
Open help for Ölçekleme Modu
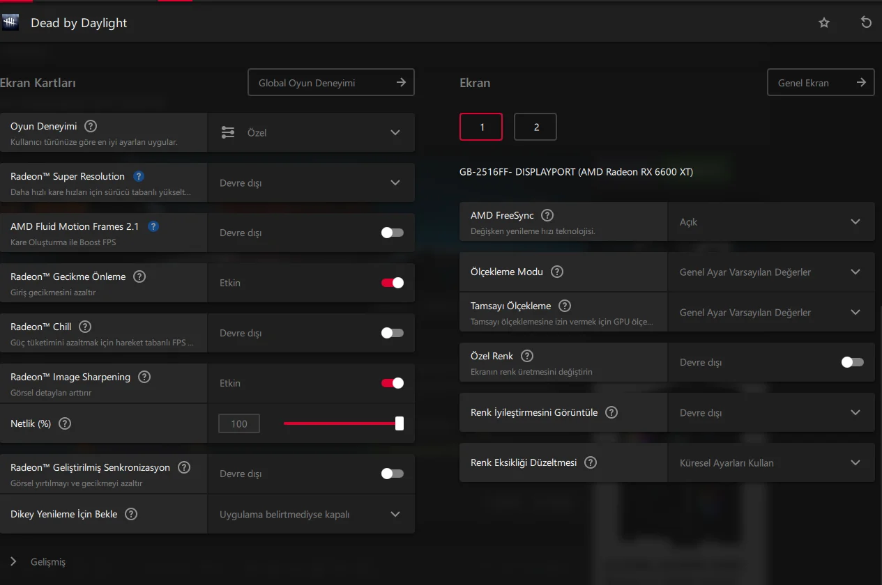pyautogui.click(x=557, y=272)
